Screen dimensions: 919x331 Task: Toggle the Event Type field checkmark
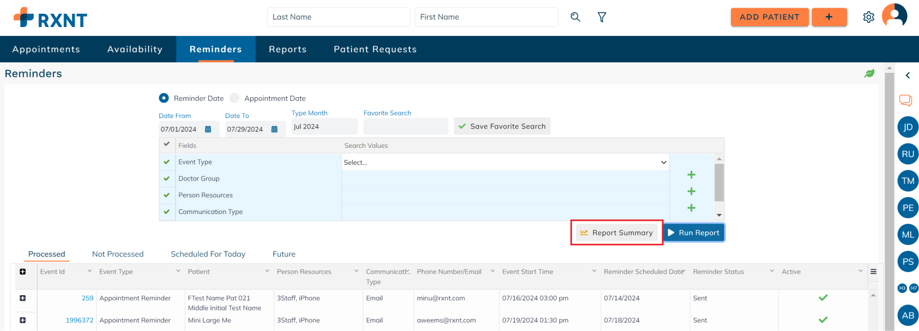(167, 162)
